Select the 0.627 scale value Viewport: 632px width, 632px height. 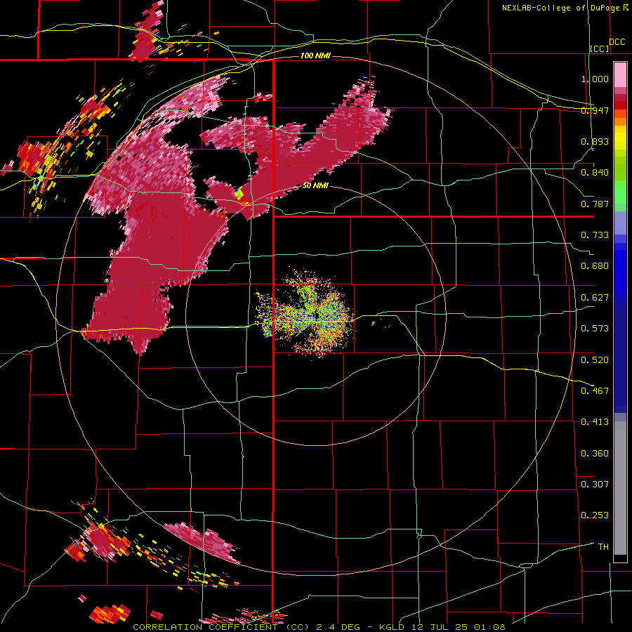pyautogui.click(x=595, y=298)
